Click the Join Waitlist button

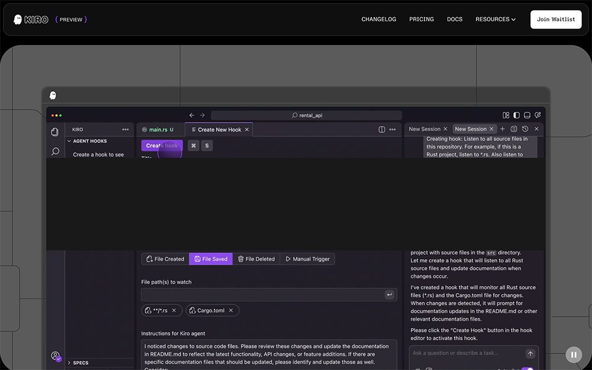pos(556,20)
